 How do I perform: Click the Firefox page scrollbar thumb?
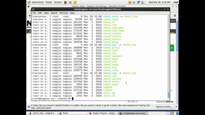[x=177, y=36]
